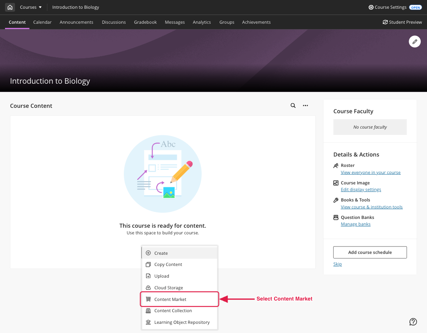Viewport: 427px width, 333px height.
Task: Edit the course banner with pencil icon
Action: 414,42
